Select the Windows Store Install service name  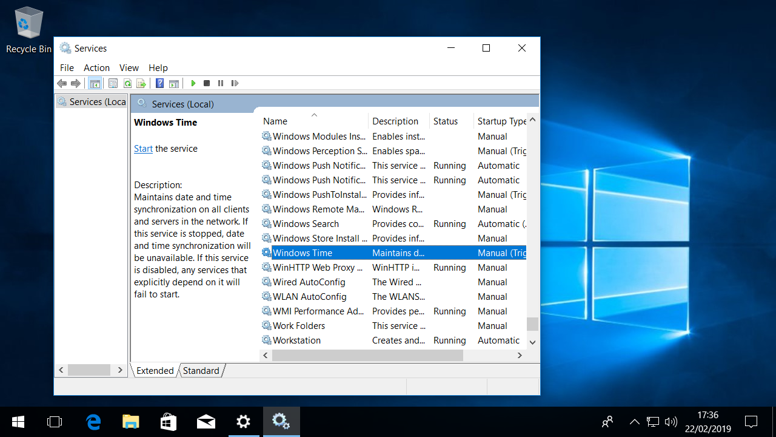pyautogui.click(x=320, y=239)
